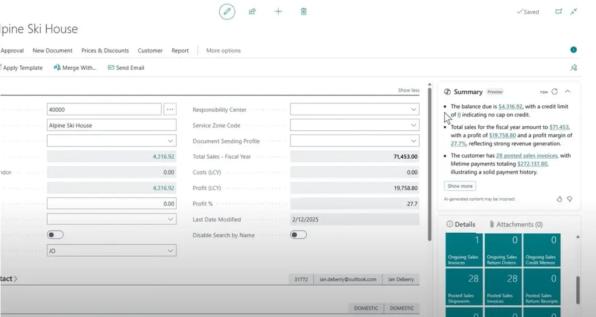This screenshot has height=317, width=596.
Task: Open Ongoing Sales Invoices tile
Action: (x=464, y=250)
